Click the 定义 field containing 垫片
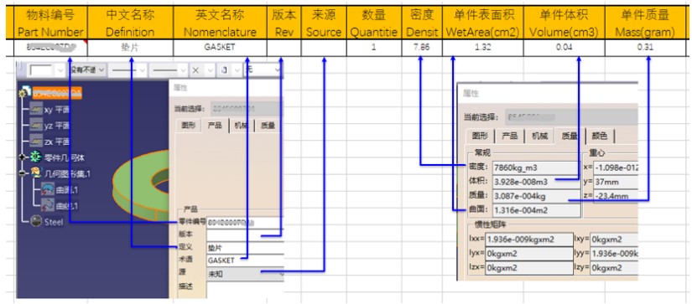 pyautogui.click(x=245, y=248)
